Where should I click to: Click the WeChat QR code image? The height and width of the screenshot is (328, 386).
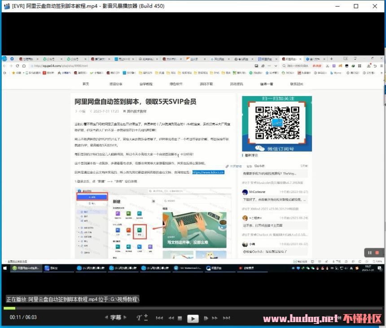277,123
